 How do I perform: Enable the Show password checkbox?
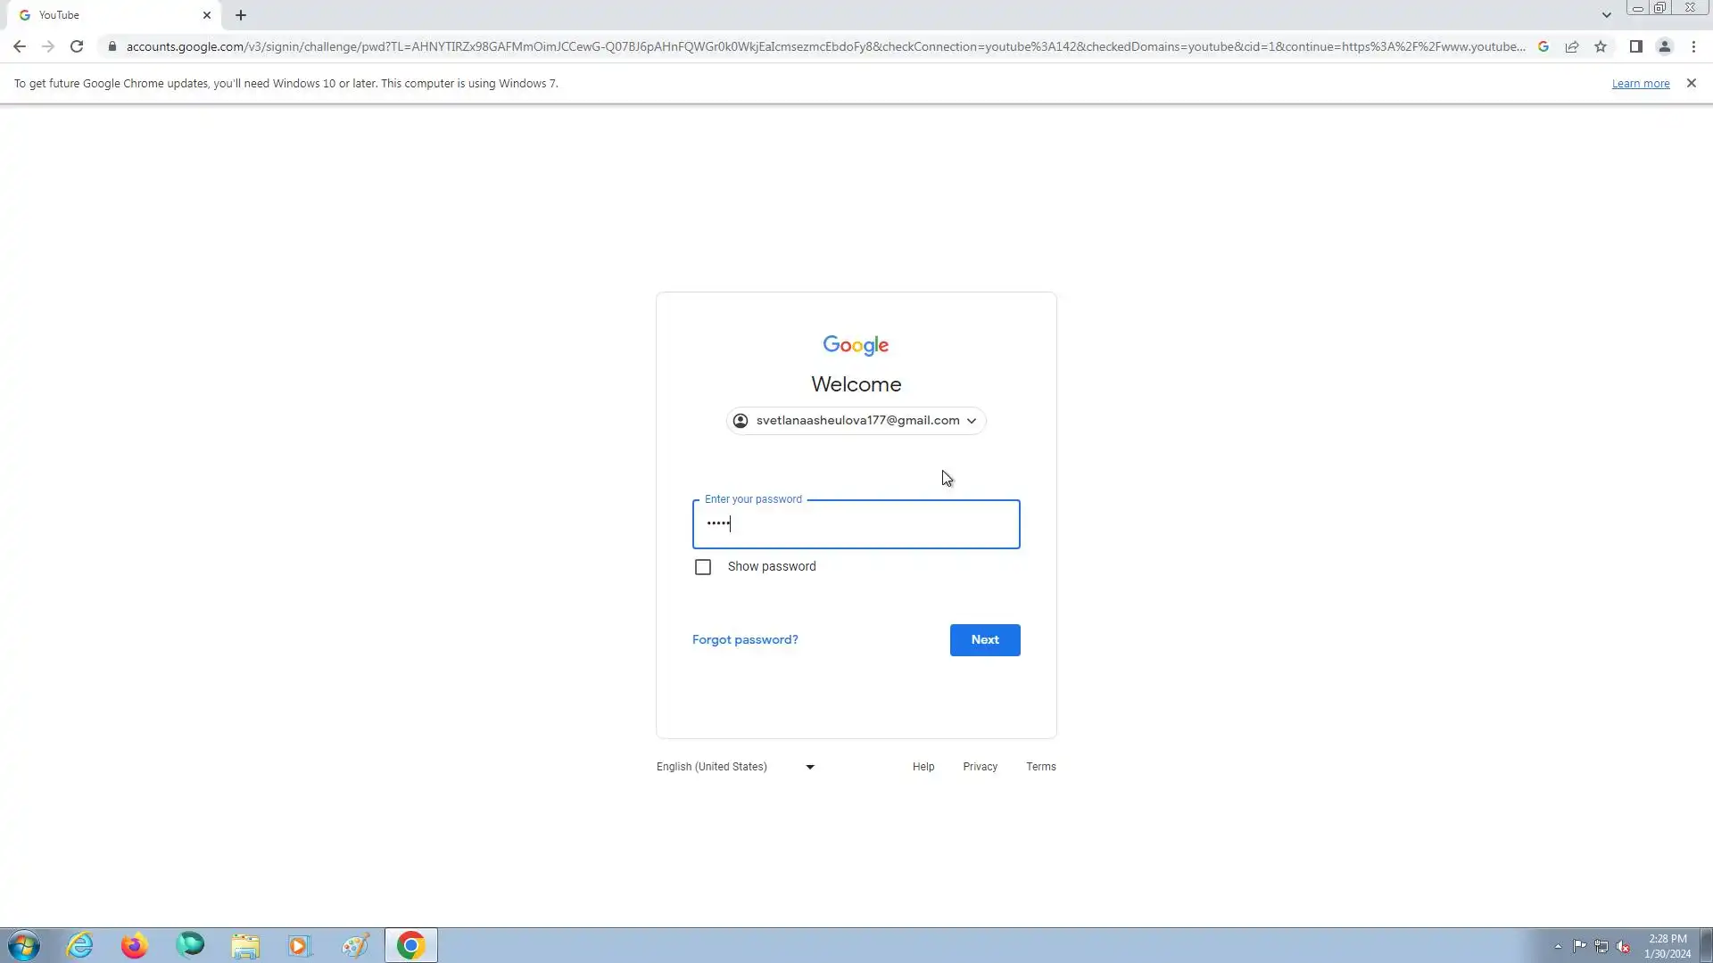(x=703, y=567)
